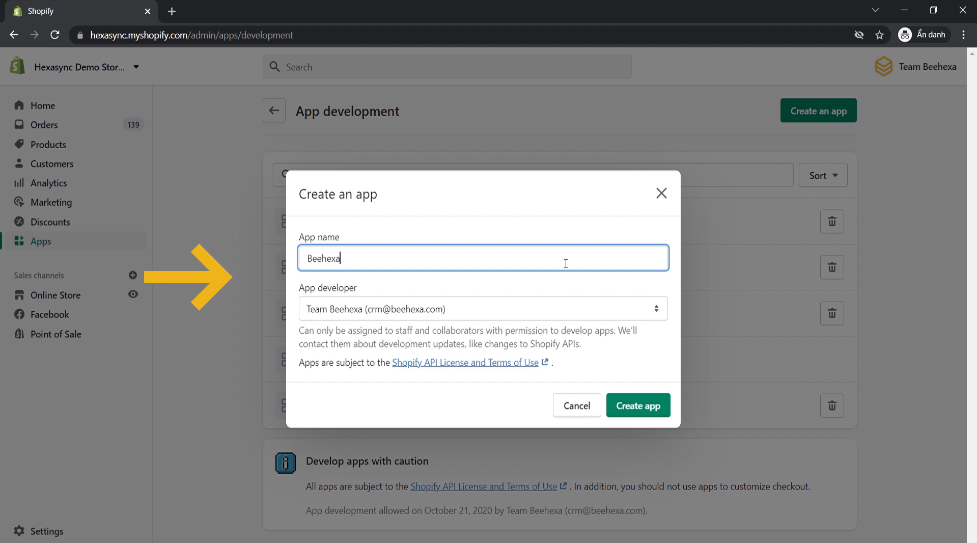Open the Sort dropdown

tap(823, 175)
